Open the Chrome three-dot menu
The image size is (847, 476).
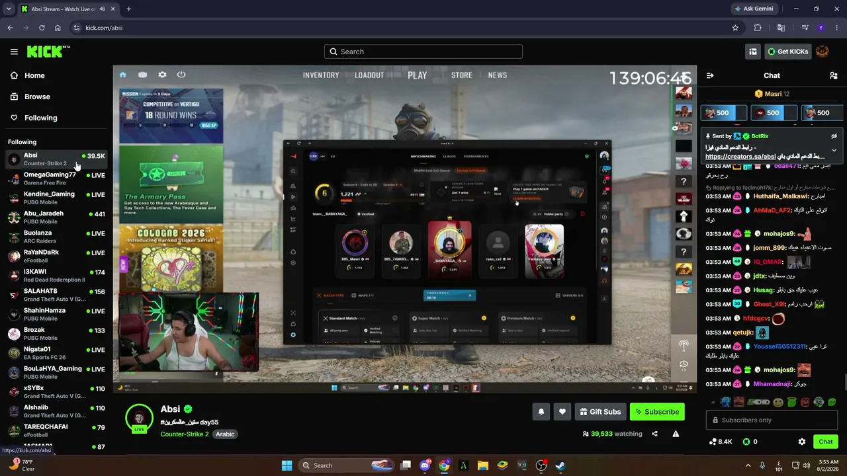pyautogui.click(x=836, y=28)
